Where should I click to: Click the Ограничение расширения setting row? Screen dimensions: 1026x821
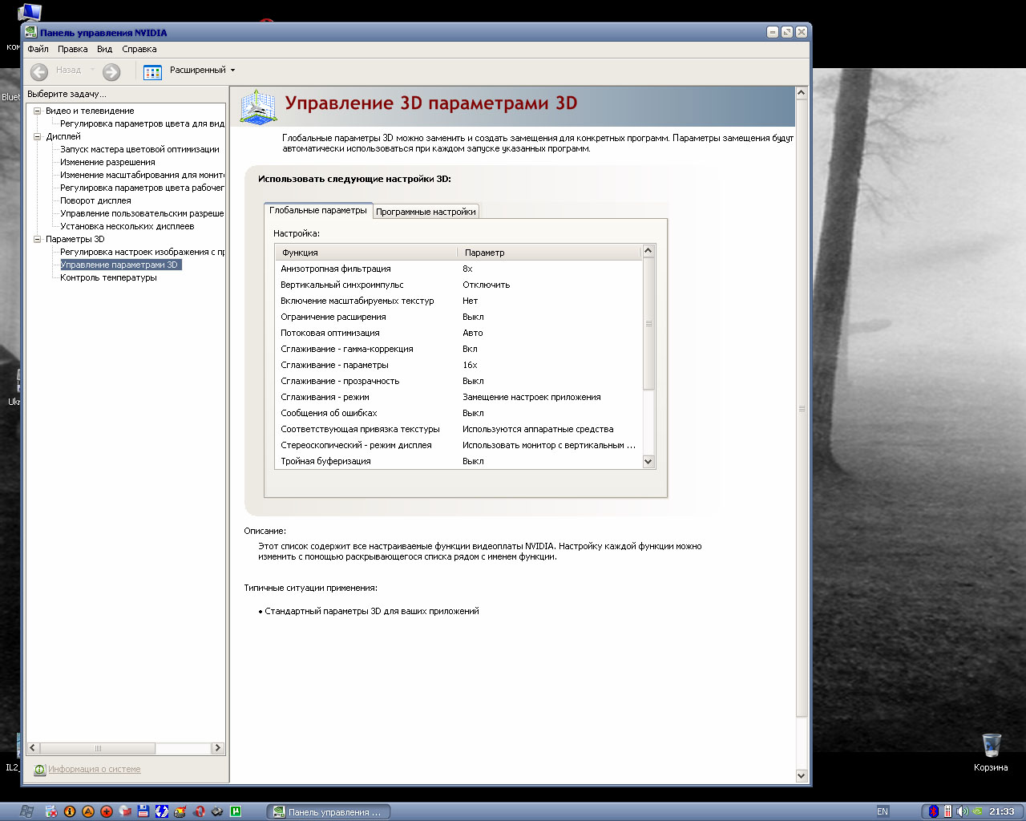click(x=458, y=317)
